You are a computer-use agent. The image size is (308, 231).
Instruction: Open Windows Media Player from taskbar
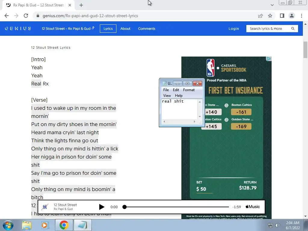coord(45,225)
